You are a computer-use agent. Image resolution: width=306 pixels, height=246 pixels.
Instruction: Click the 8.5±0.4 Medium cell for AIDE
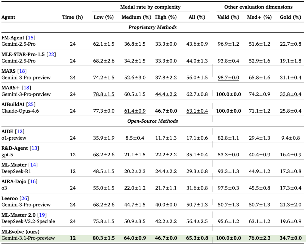click(x=135, y=138)
